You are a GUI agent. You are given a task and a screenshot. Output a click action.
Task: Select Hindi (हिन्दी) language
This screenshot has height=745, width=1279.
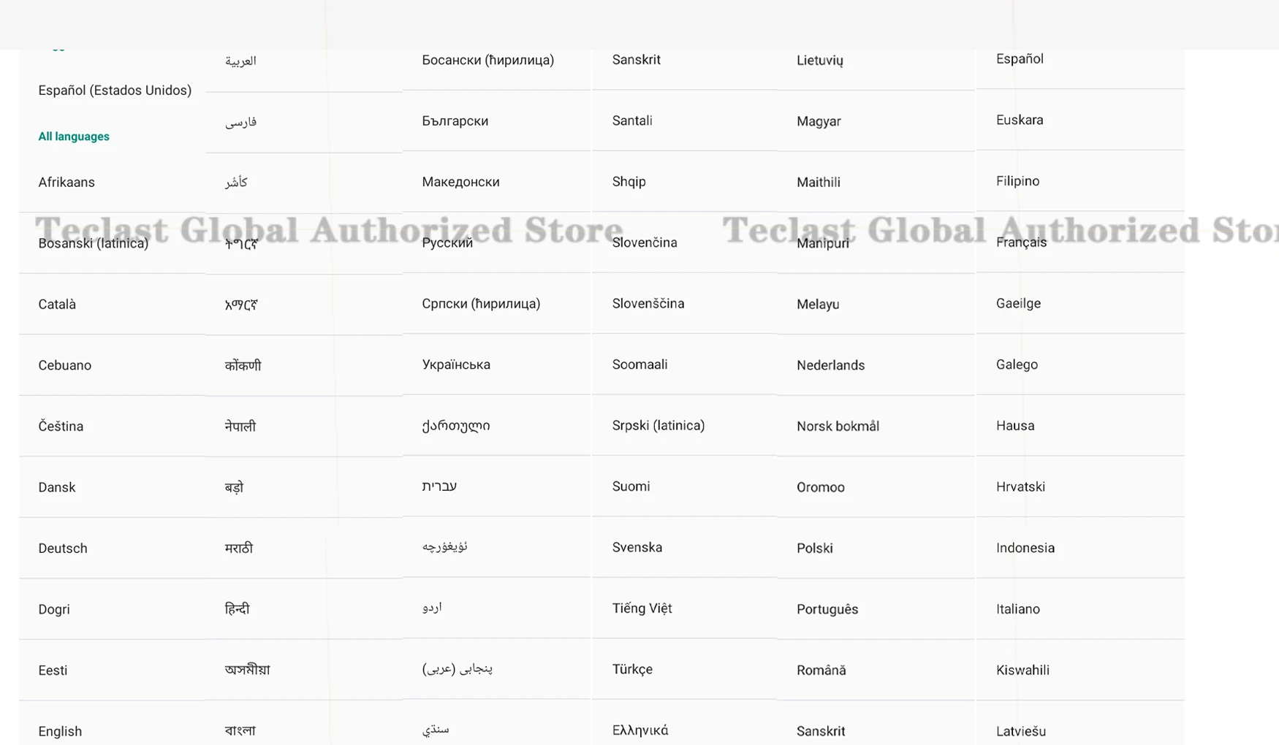[x=237, y=608]
